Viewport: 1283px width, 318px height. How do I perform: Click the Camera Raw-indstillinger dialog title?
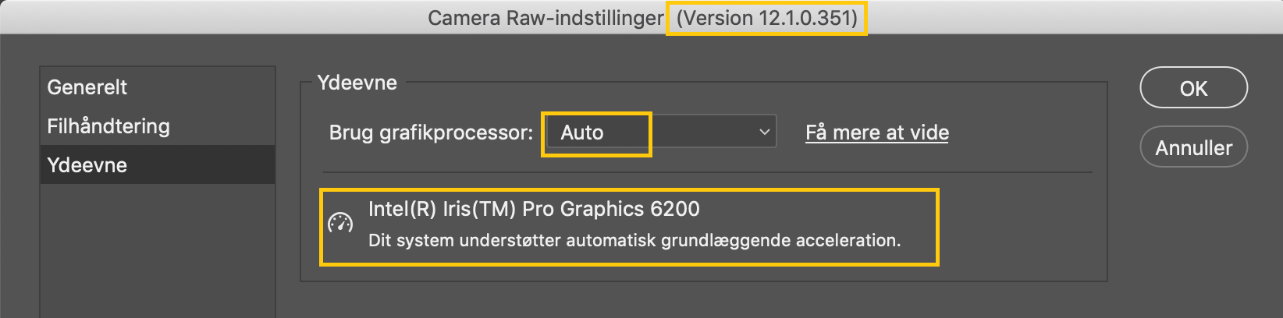[546, 18]
